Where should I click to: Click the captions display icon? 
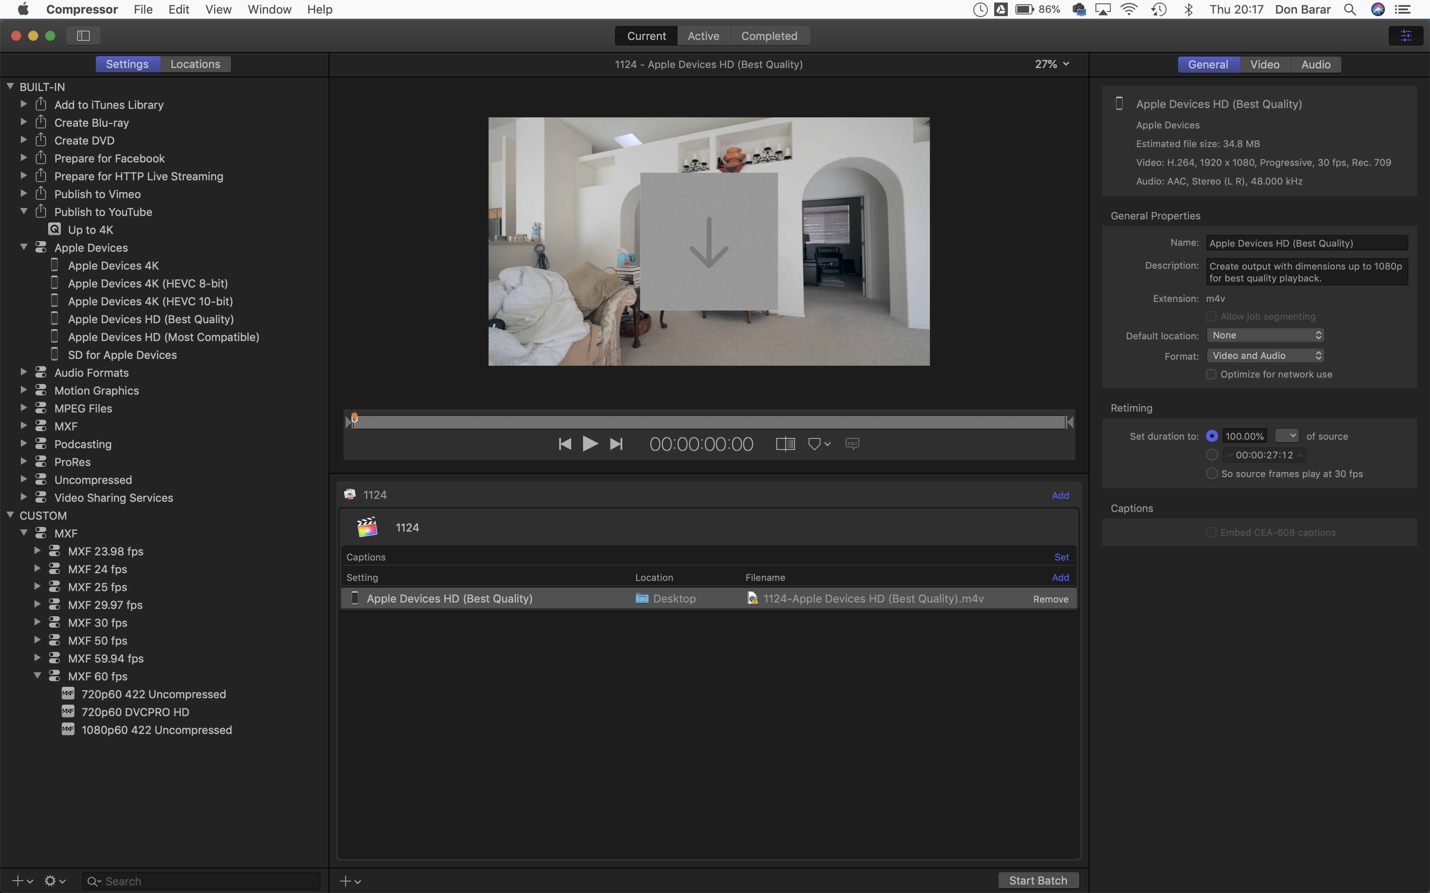pos(852,444)
